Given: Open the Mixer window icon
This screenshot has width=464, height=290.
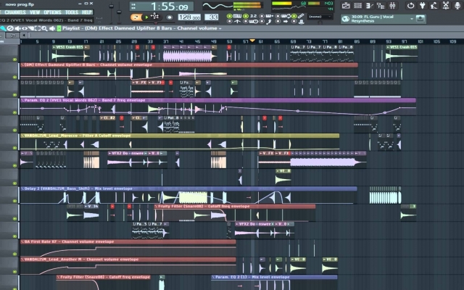Looking at the screenshot, I should pyautogui.click(x=392, y=5).
